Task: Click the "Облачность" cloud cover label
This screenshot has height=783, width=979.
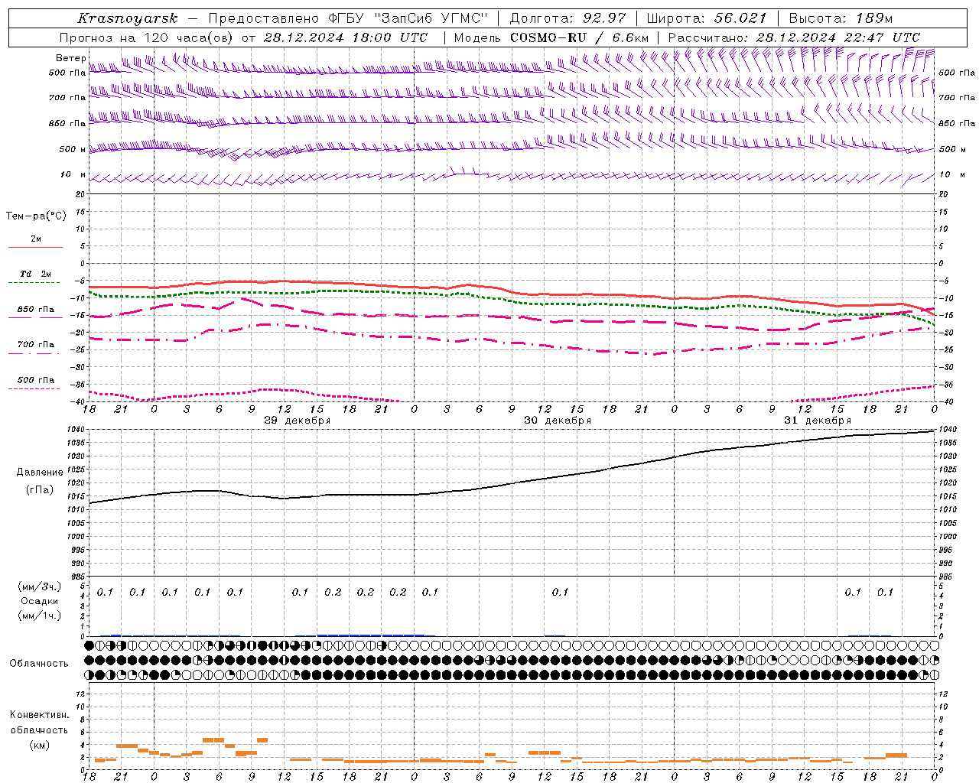Action: coord(39,664)
